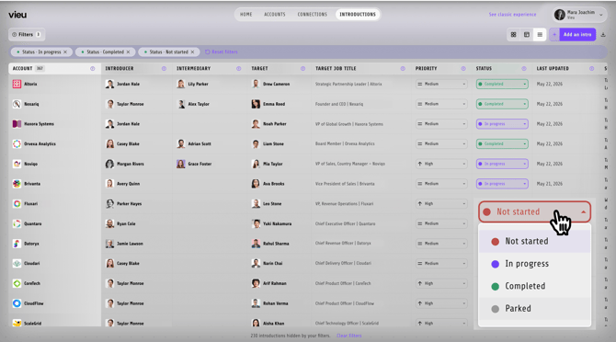The width and height of the screenshot is (616, 342).
Task: Remove the Status - Not started filter
Action: pos(192,51)
